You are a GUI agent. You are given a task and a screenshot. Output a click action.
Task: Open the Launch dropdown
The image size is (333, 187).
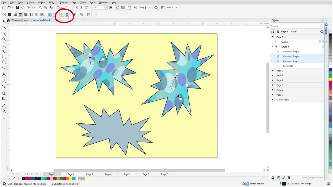[177, 8]
